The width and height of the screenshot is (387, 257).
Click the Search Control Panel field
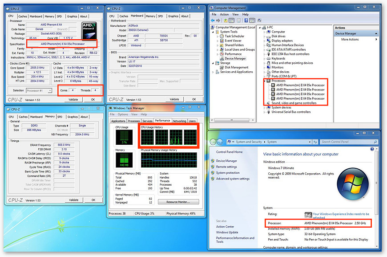click(x=351, y=142)
